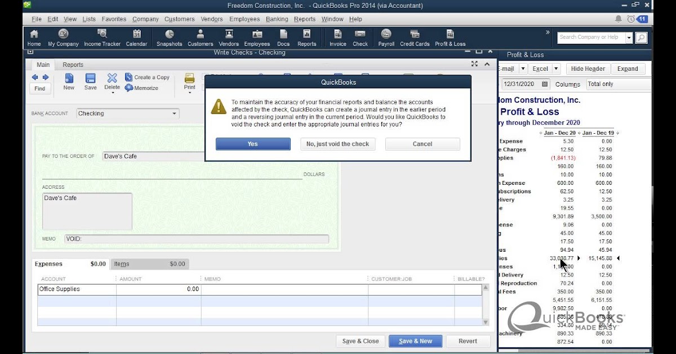Click the Address box with Dave's Cafe
This screenshot has height=354, width=676.
tap(87, 211)
